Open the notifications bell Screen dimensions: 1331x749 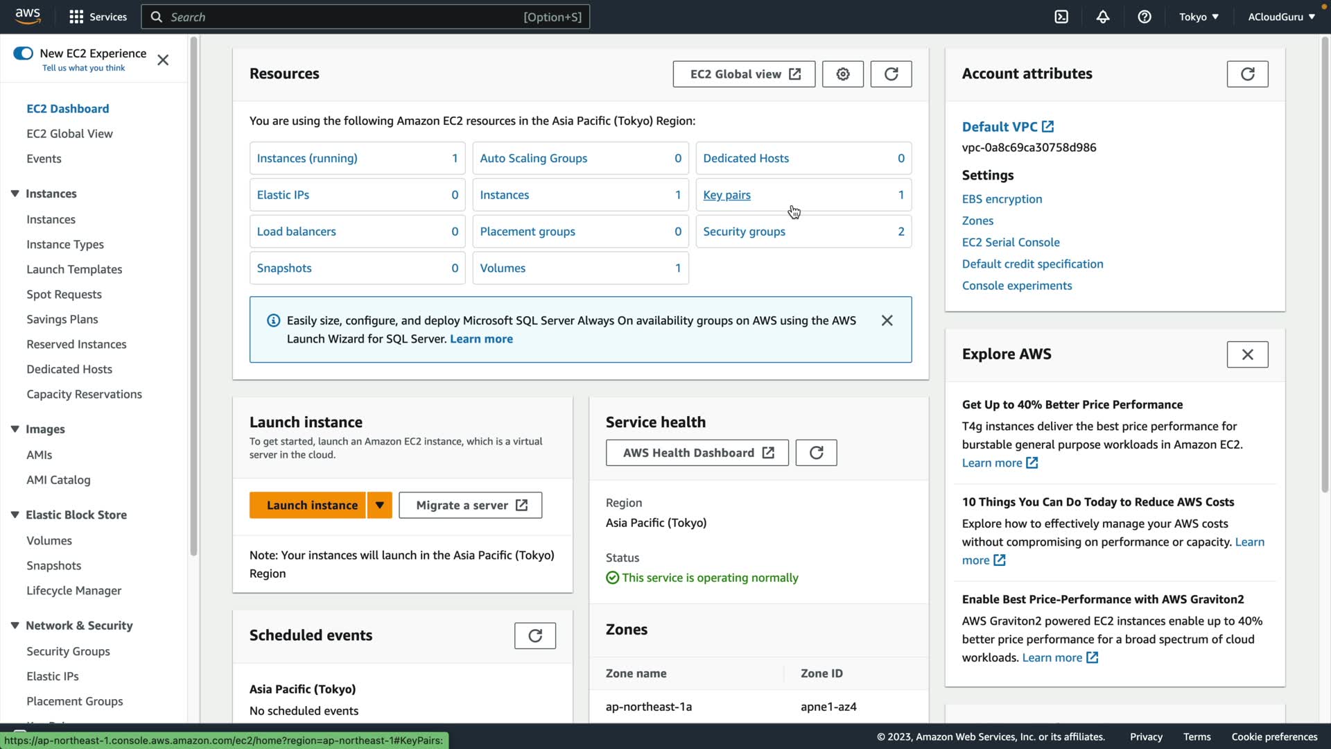(1103, 17)
